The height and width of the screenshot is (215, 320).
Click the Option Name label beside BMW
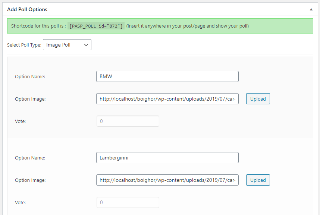coord(30,76)
